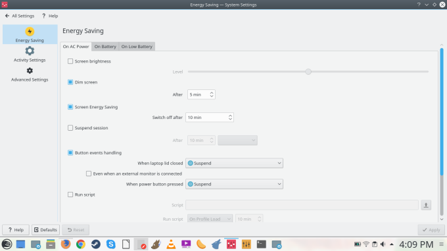The width and height of the screenshot is (447, 251).
Task: Uncheck Button events handling
Action: click(70, 152)
